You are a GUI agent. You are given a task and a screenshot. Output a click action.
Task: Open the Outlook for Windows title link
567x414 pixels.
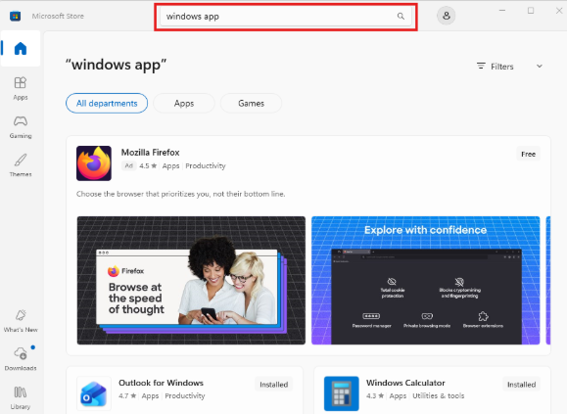coord(161,383)
